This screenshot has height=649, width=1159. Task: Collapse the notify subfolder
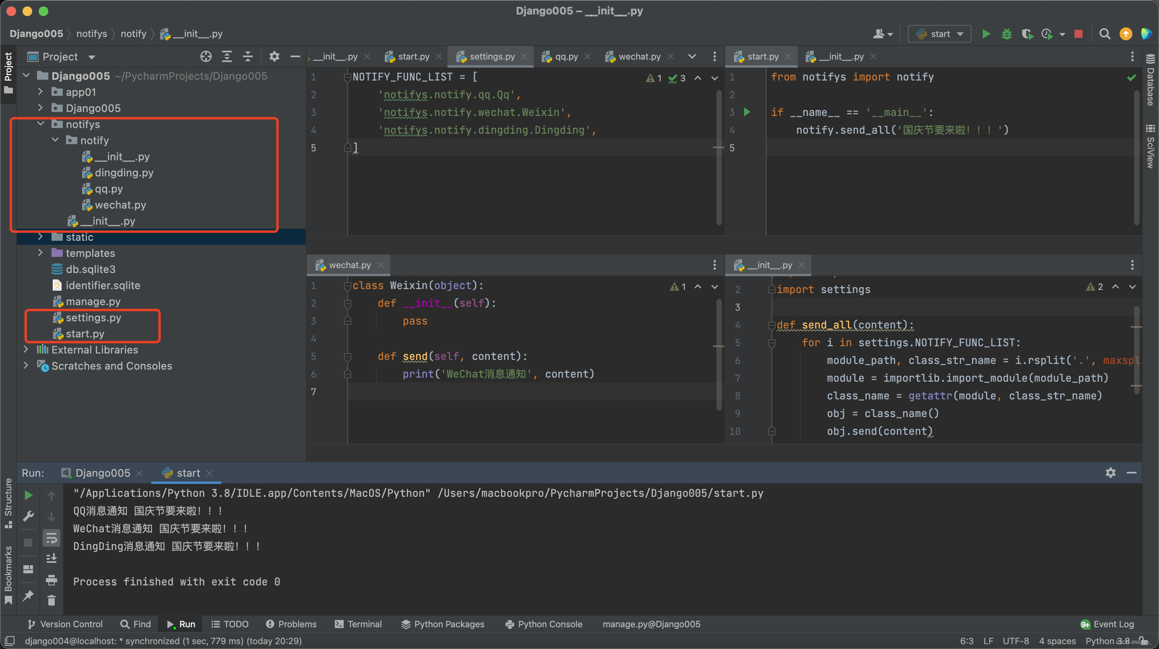(55, 141)
